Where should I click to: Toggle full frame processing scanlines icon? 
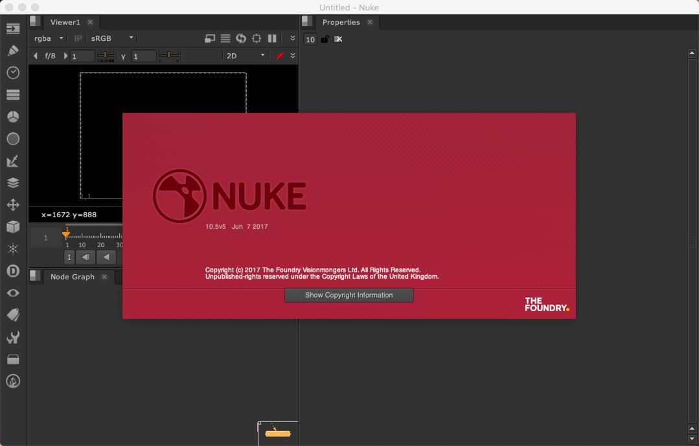pos(225,39)
